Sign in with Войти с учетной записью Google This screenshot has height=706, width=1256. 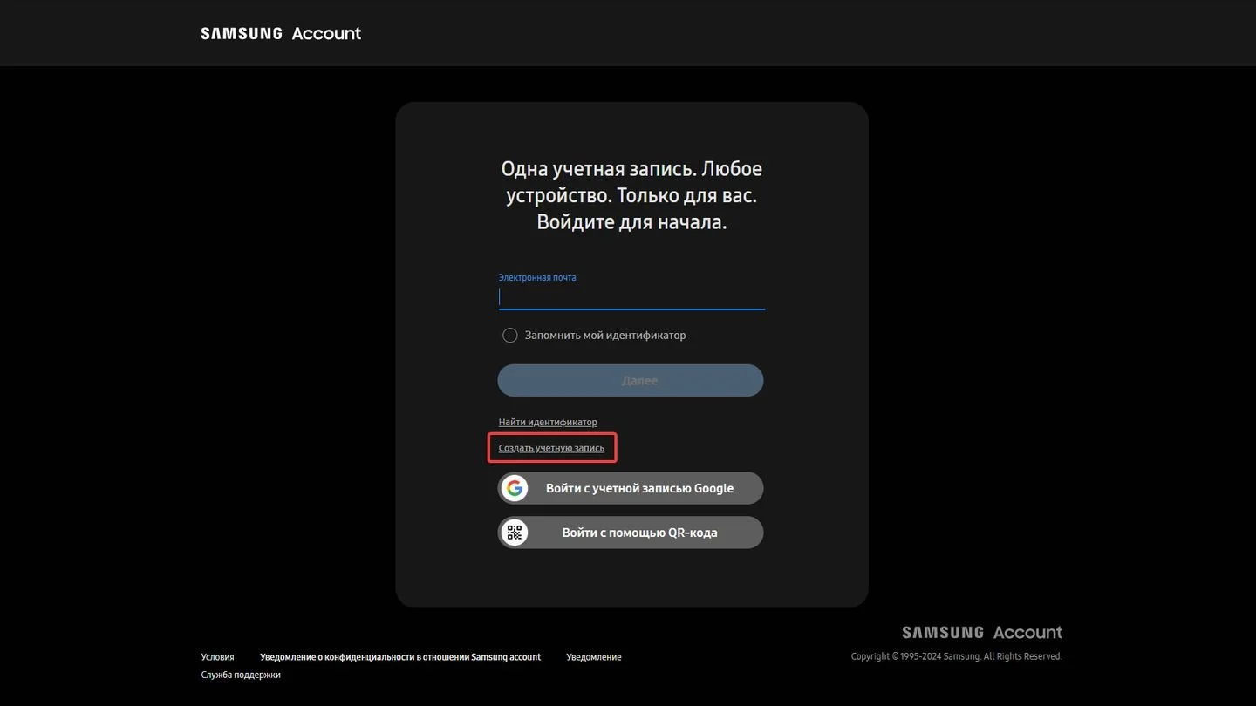pos(631,488)
